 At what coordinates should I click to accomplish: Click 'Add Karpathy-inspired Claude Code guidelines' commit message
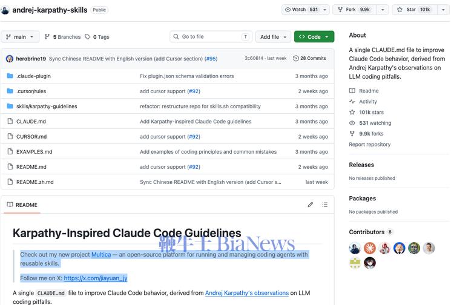pyautogui.click(x=196, y=122)
